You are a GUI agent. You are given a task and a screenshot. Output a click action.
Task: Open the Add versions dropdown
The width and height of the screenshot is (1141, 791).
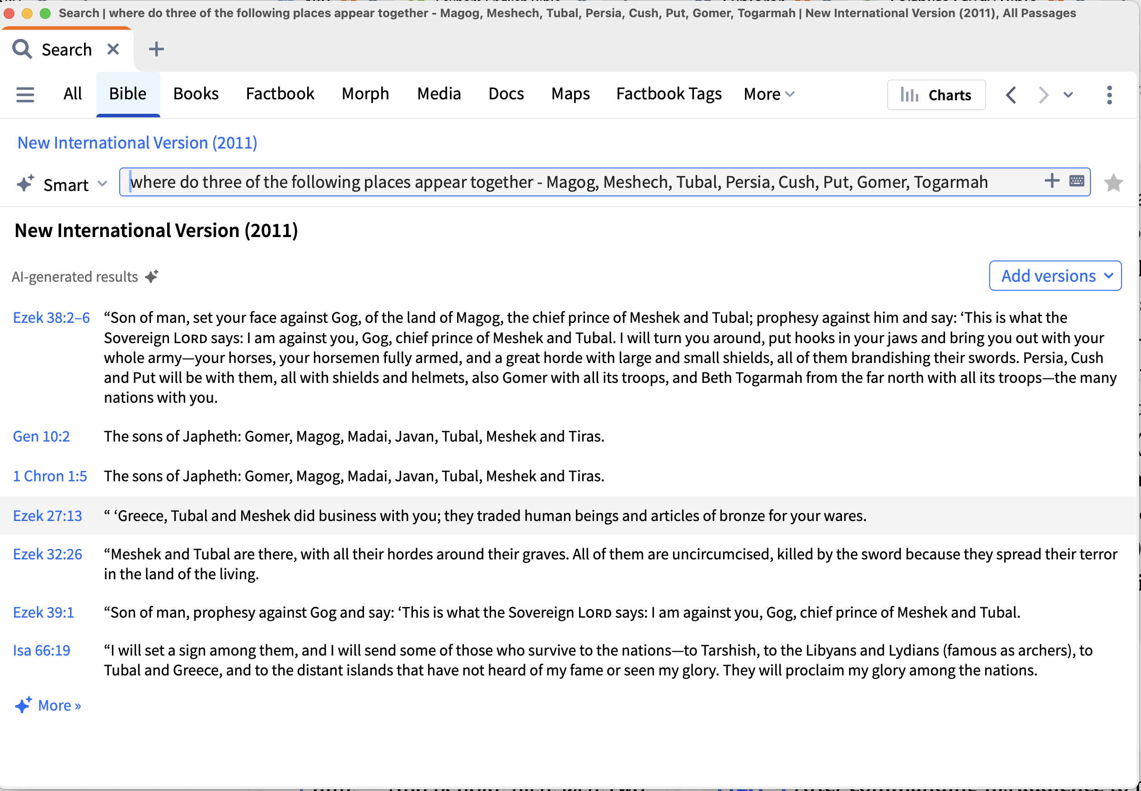pos(1055,275)
